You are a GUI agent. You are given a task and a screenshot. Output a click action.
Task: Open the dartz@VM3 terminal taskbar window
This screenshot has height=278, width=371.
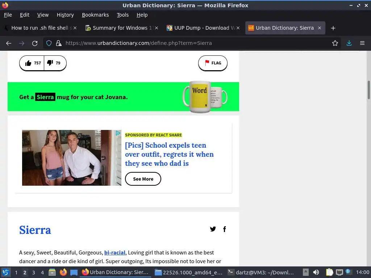[261, 272]
